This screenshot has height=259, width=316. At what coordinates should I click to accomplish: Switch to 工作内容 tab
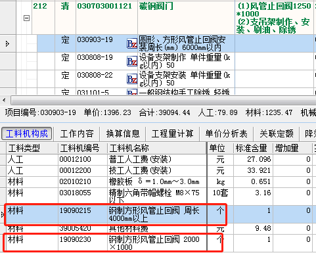[x=77, y=133]
